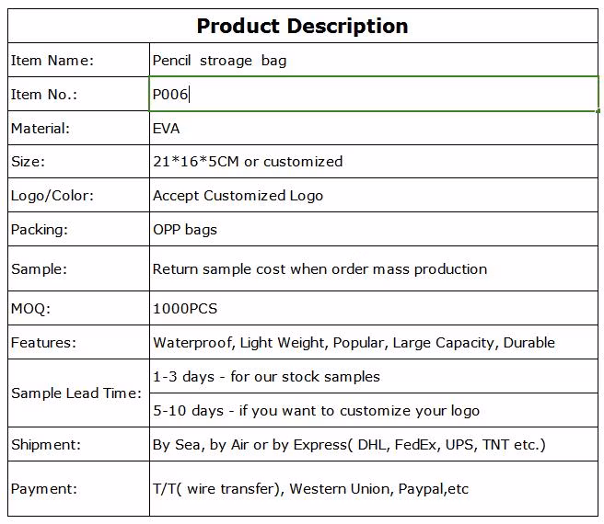Click the 21*16*5CM size value cell
604x524 pixels.
click(373, 162)
